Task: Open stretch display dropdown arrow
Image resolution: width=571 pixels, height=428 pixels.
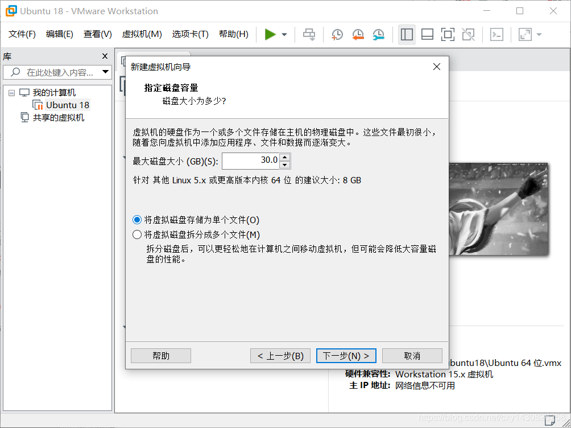Action: [x=539, y=35]
